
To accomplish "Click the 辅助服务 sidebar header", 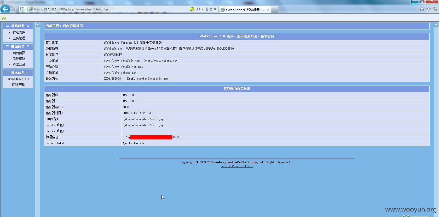I will (x=18, y=46).
